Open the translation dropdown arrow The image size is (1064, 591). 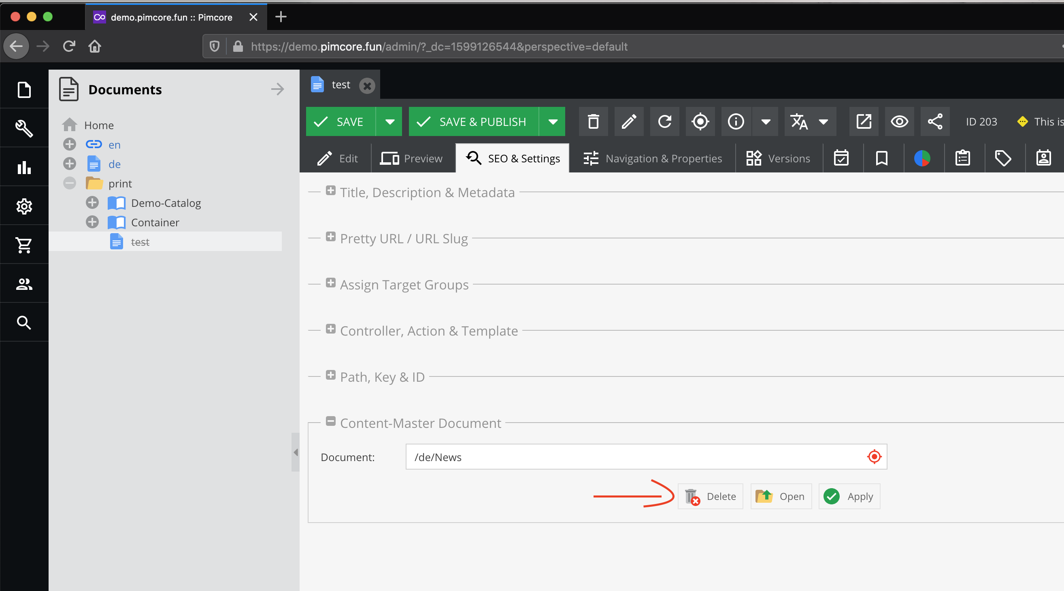[823, 121]
